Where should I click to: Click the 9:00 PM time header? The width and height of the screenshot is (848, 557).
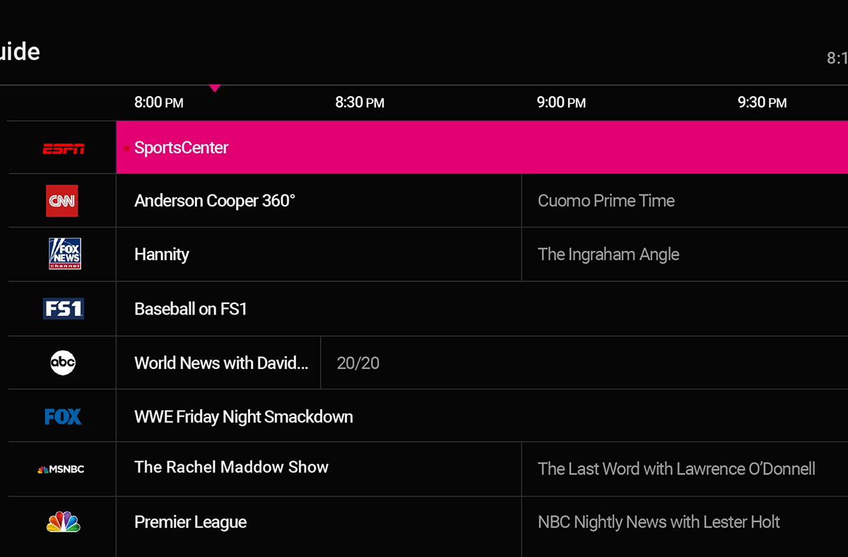pos(561,102)
